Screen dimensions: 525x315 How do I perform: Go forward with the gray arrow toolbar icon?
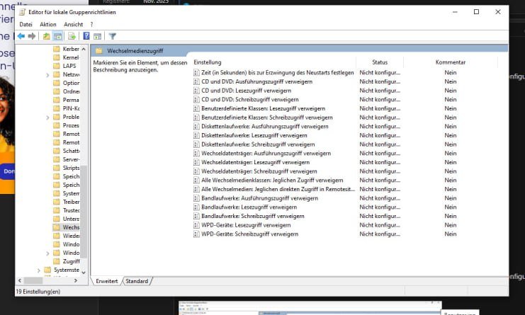(32, 36)
